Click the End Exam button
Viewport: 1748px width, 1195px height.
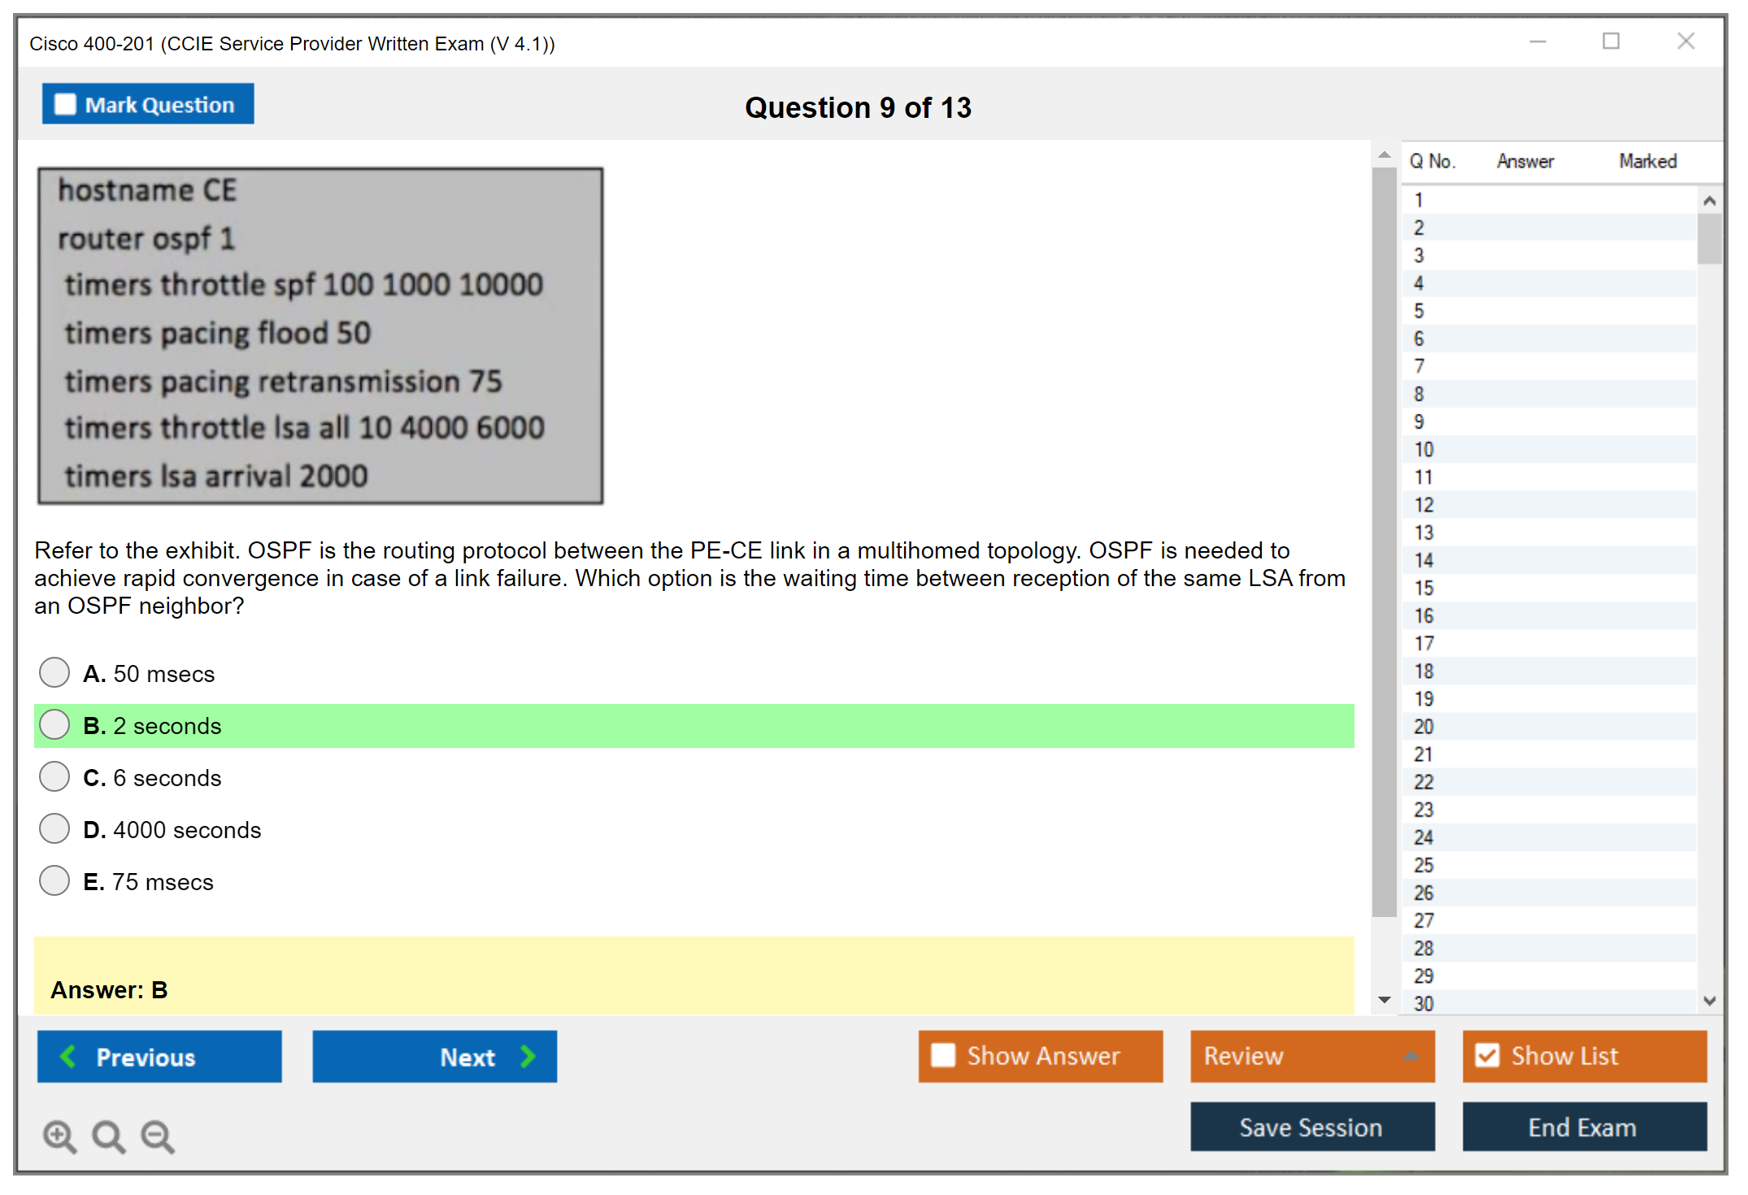1583,1127
